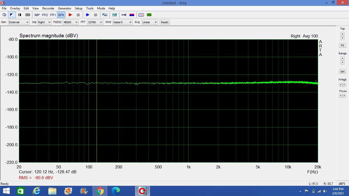Click the Cursor frequency readout text

(x=48, y=172)
